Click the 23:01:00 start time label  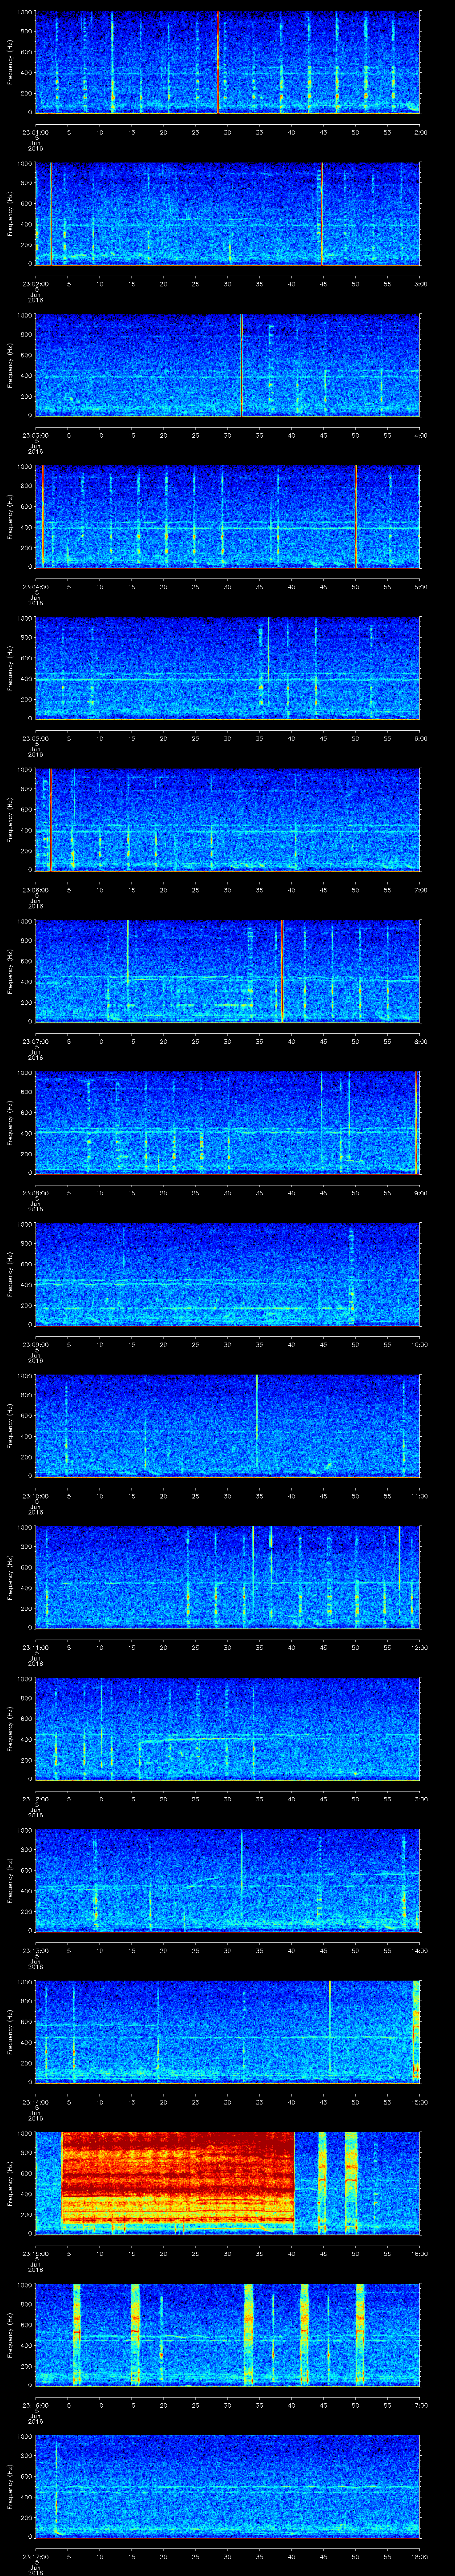35,132
